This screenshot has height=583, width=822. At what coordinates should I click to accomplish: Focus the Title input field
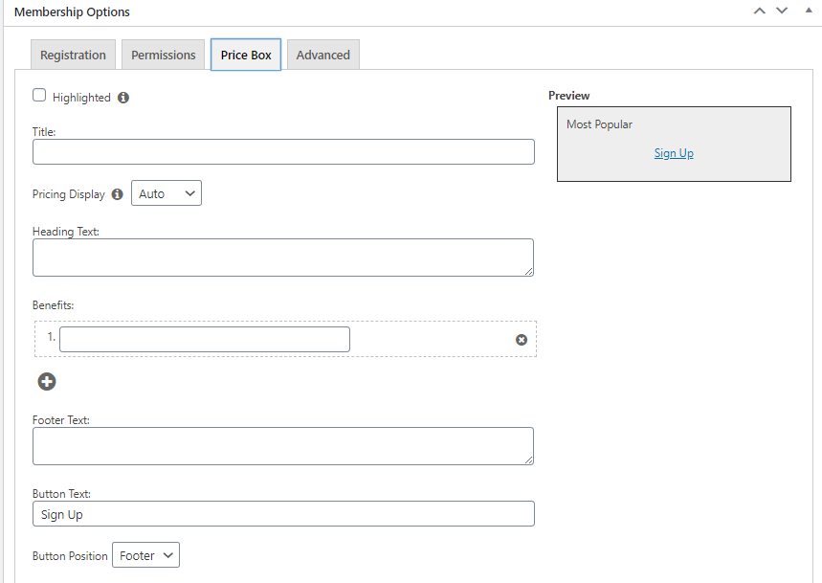pos(283,152)
